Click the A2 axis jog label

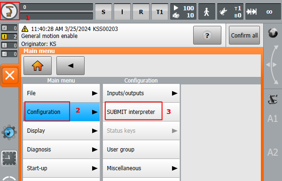(273, 152)
